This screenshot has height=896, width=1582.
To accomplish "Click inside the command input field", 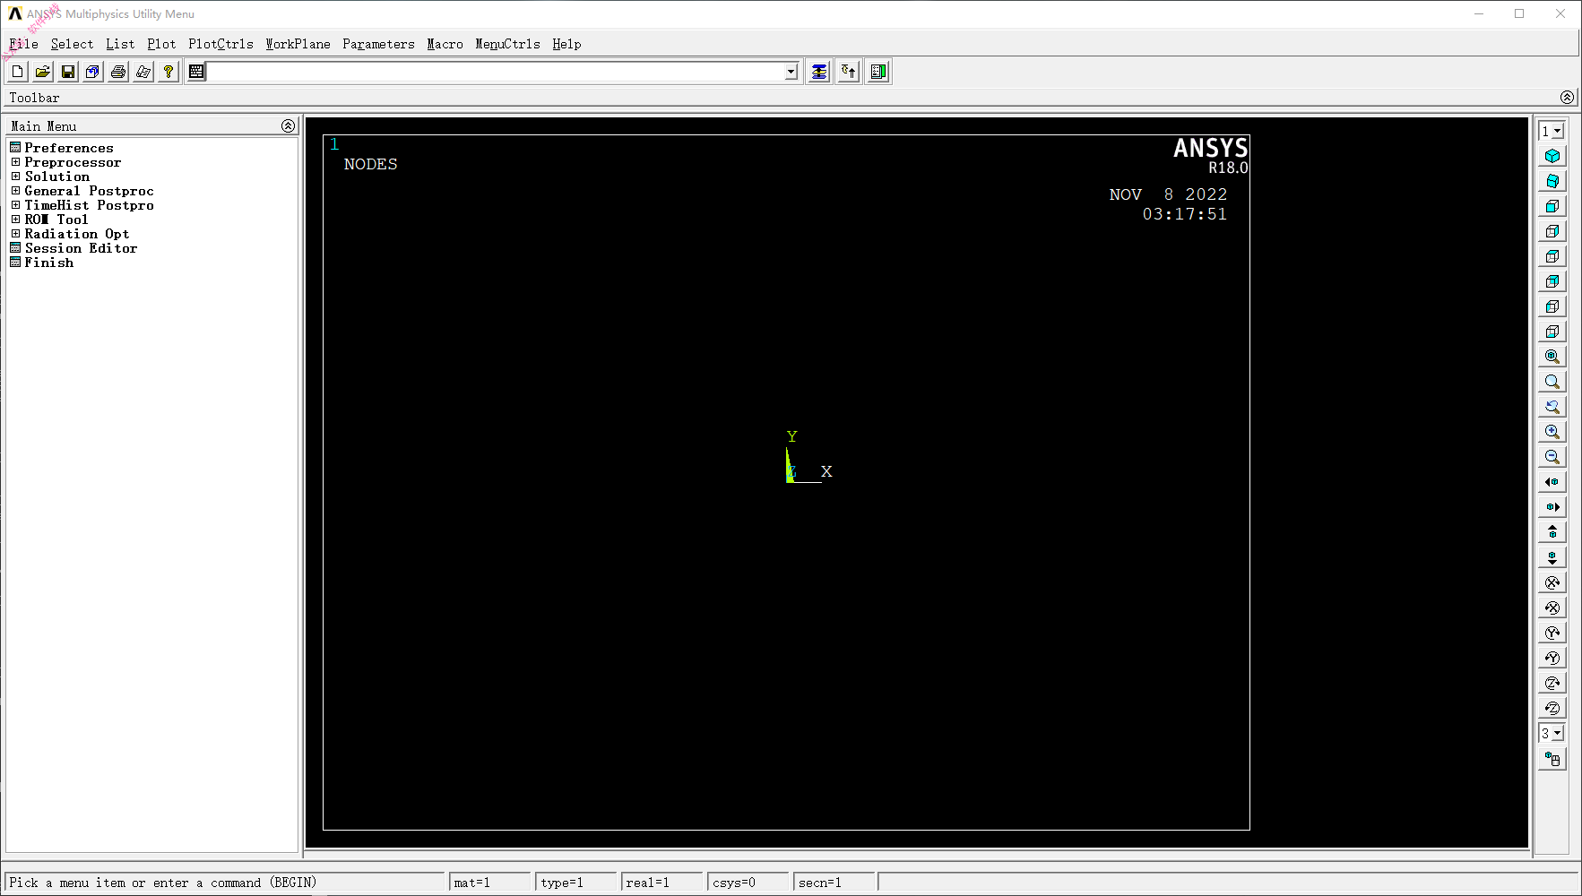I will (495, 72).
